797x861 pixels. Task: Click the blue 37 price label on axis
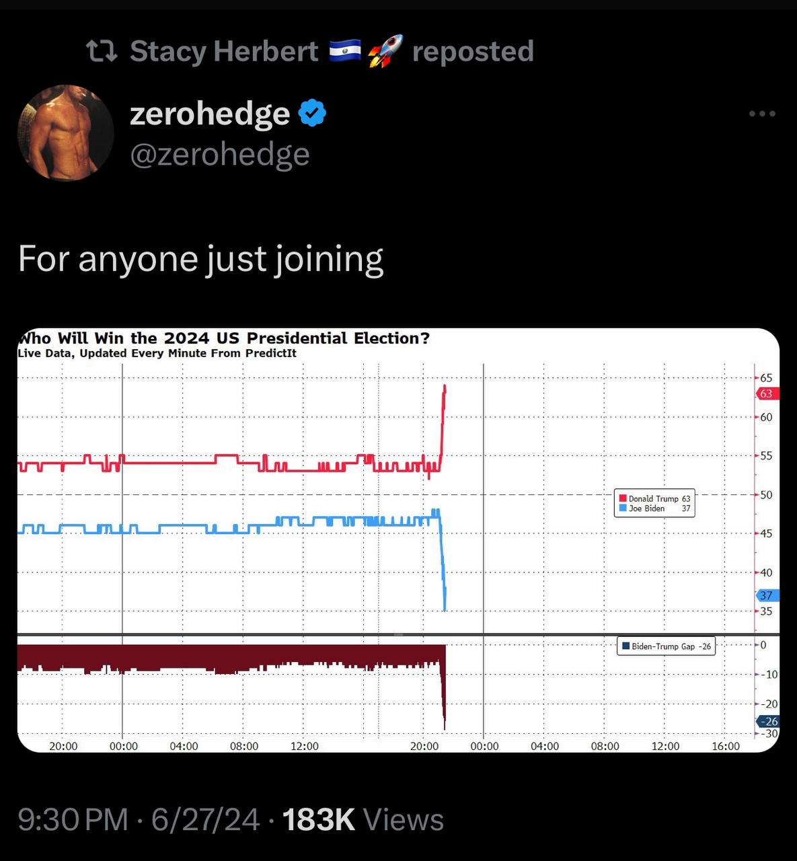[767, 595]
